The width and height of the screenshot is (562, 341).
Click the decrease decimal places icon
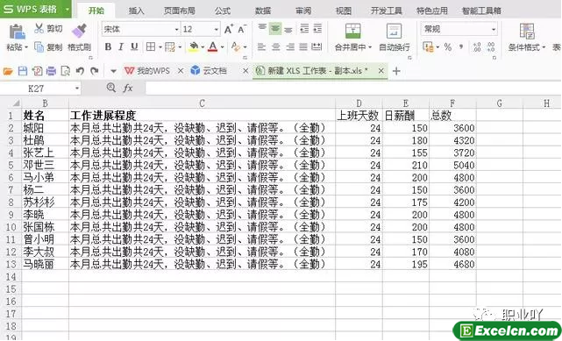pos(491,47)
